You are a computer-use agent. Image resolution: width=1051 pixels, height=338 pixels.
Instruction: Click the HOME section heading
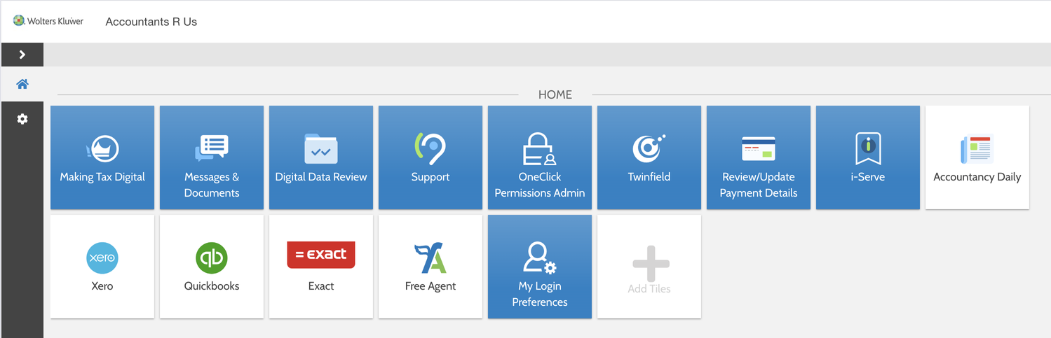pyautogui.click(x=555, y=94)
